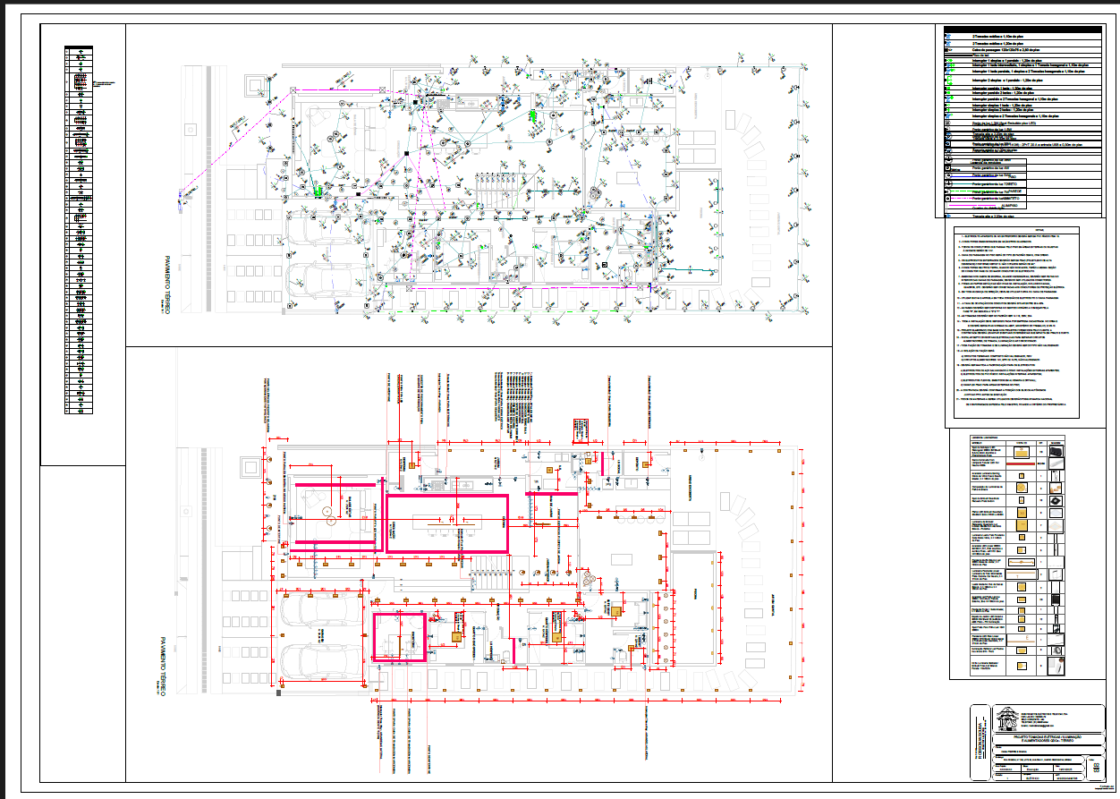The width and height of the screenshot is (1120, 799).
Task: Pick the red line swatch in luminaire table
Action: tap(1022, 465)
